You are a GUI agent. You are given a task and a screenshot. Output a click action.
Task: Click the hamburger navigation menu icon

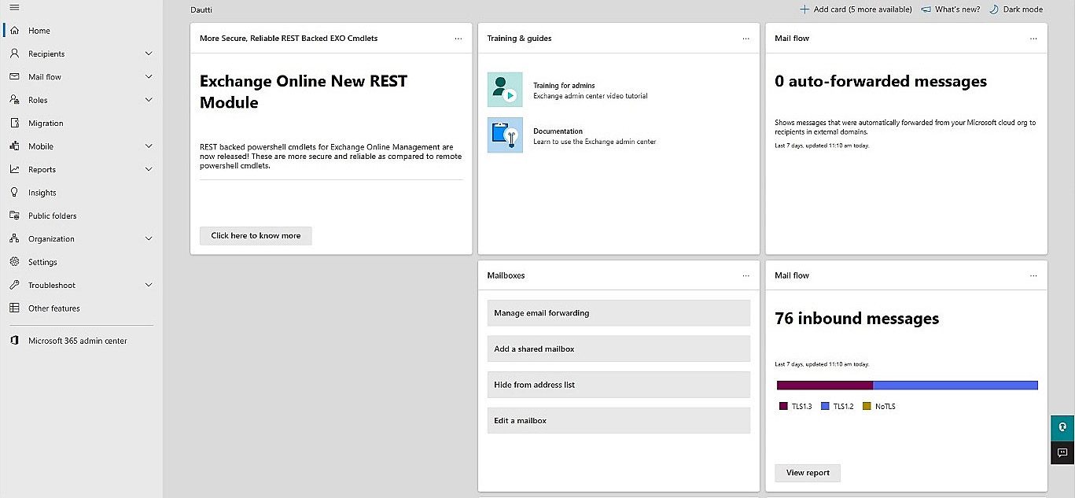point(14,7)
